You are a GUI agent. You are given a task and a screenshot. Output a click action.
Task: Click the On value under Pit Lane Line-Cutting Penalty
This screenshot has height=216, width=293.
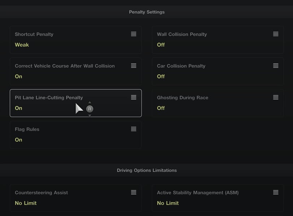click(x=18, y=108)
